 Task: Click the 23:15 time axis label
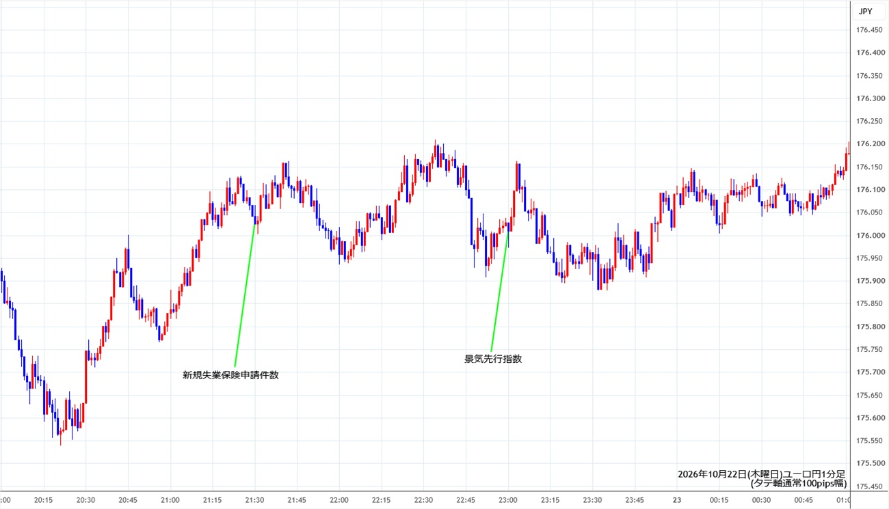[550, 500]
